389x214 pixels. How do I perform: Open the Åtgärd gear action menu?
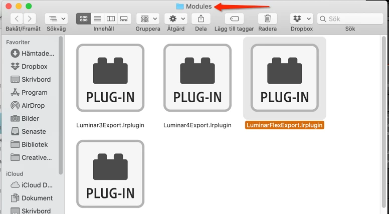point(176,19)
